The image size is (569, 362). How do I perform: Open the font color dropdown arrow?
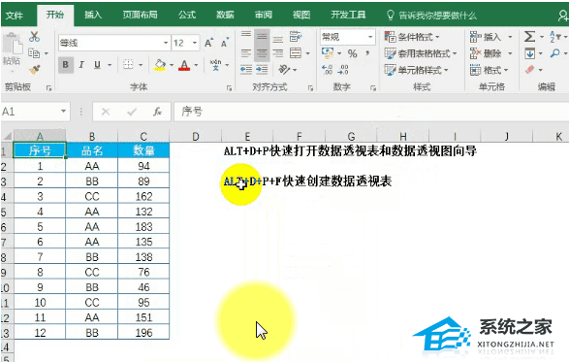pyautogui.click(x=196, y=65)
